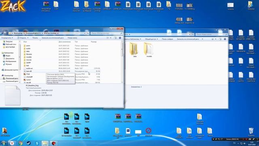Switch to the Explorer taskbar button
This screenshot has height=146, width=259.
pyautogui.click(x=45, y=143)
